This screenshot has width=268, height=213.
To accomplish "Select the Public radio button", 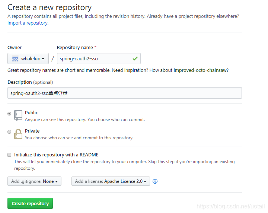I will (x=9, y=114).
